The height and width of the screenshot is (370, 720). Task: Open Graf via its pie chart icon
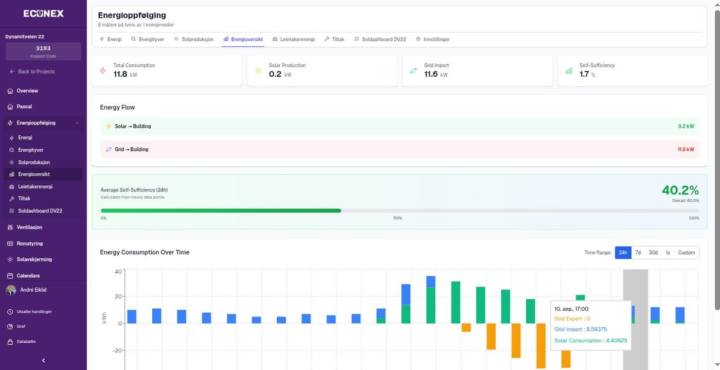pyautogui.click(x=10, y=326)
